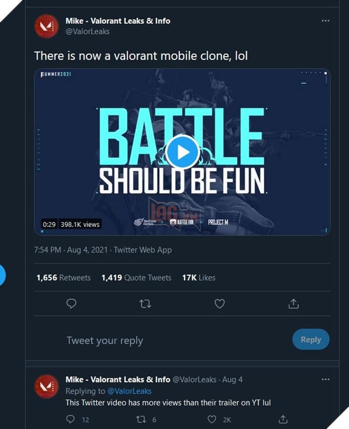The width and height of the screenshot is (349, 429).
Task: Like the reply tweet with 2K likes
Action: click(x=212, y=419)
